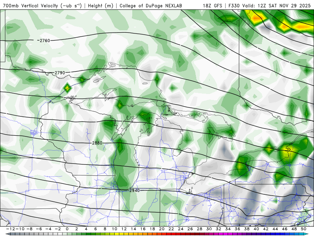This screenshot has width=314, height=236.
Task: Click the 20 value on the color scale
Action: coord(162,229)
